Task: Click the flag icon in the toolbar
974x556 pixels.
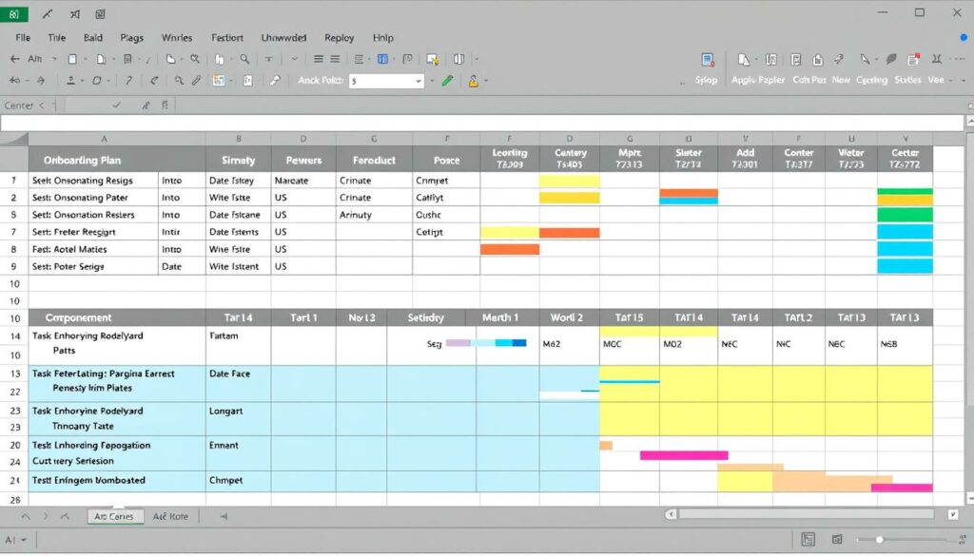Action: pos(407,59)
